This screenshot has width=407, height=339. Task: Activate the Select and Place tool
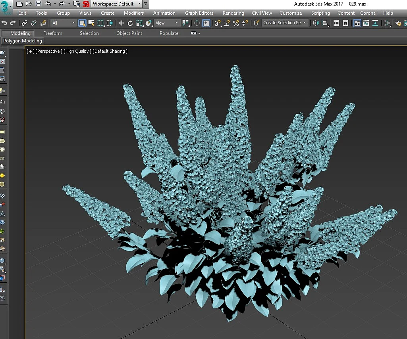click(149, 23)
